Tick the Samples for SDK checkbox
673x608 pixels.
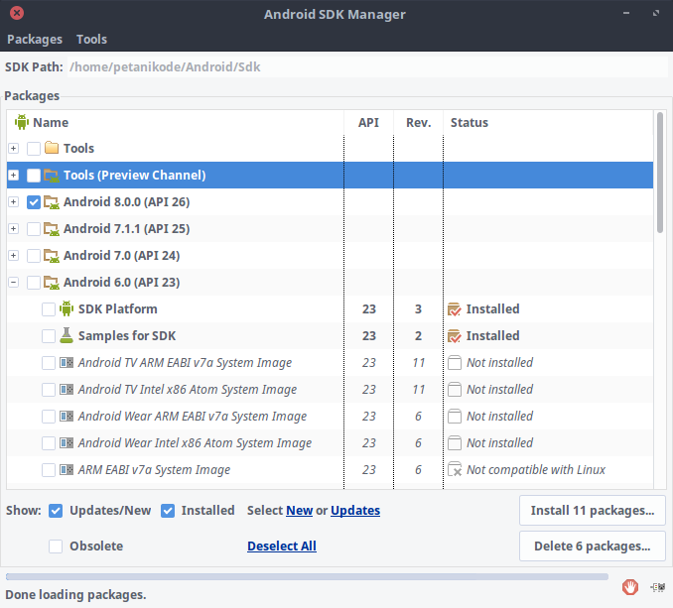click(x=49, y=335)
